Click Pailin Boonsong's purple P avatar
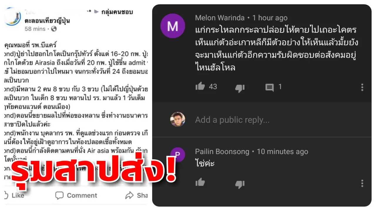This screenshot has height=211, width=376. coord(178,155)
